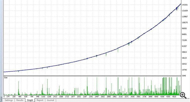
Task: Click the X-axis label 948
Action: point(38,96)
